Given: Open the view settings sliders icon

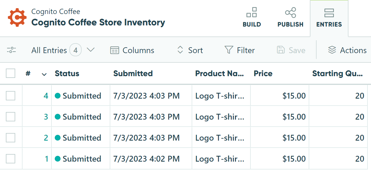Looking at the screenshot, I should [x=11, y=50].
